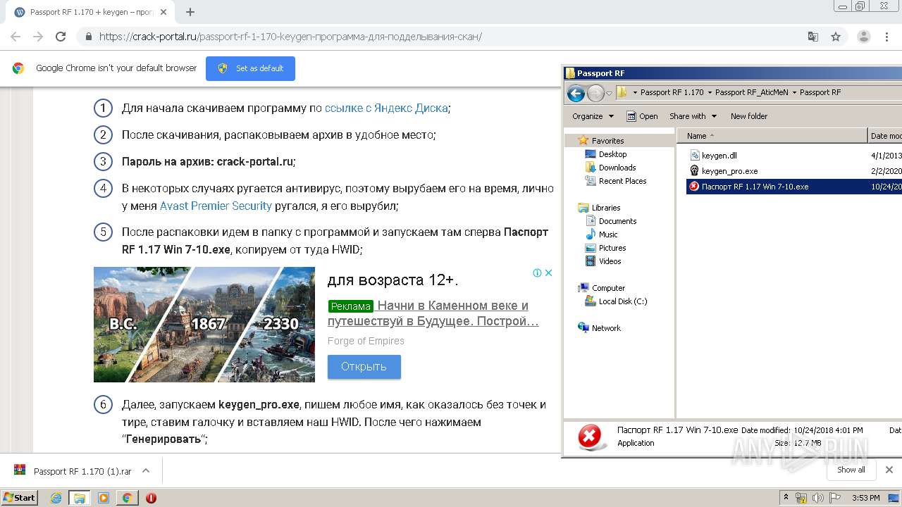
Task: Follow the Avast Premier Security link
Action: (x=216, y=206)
